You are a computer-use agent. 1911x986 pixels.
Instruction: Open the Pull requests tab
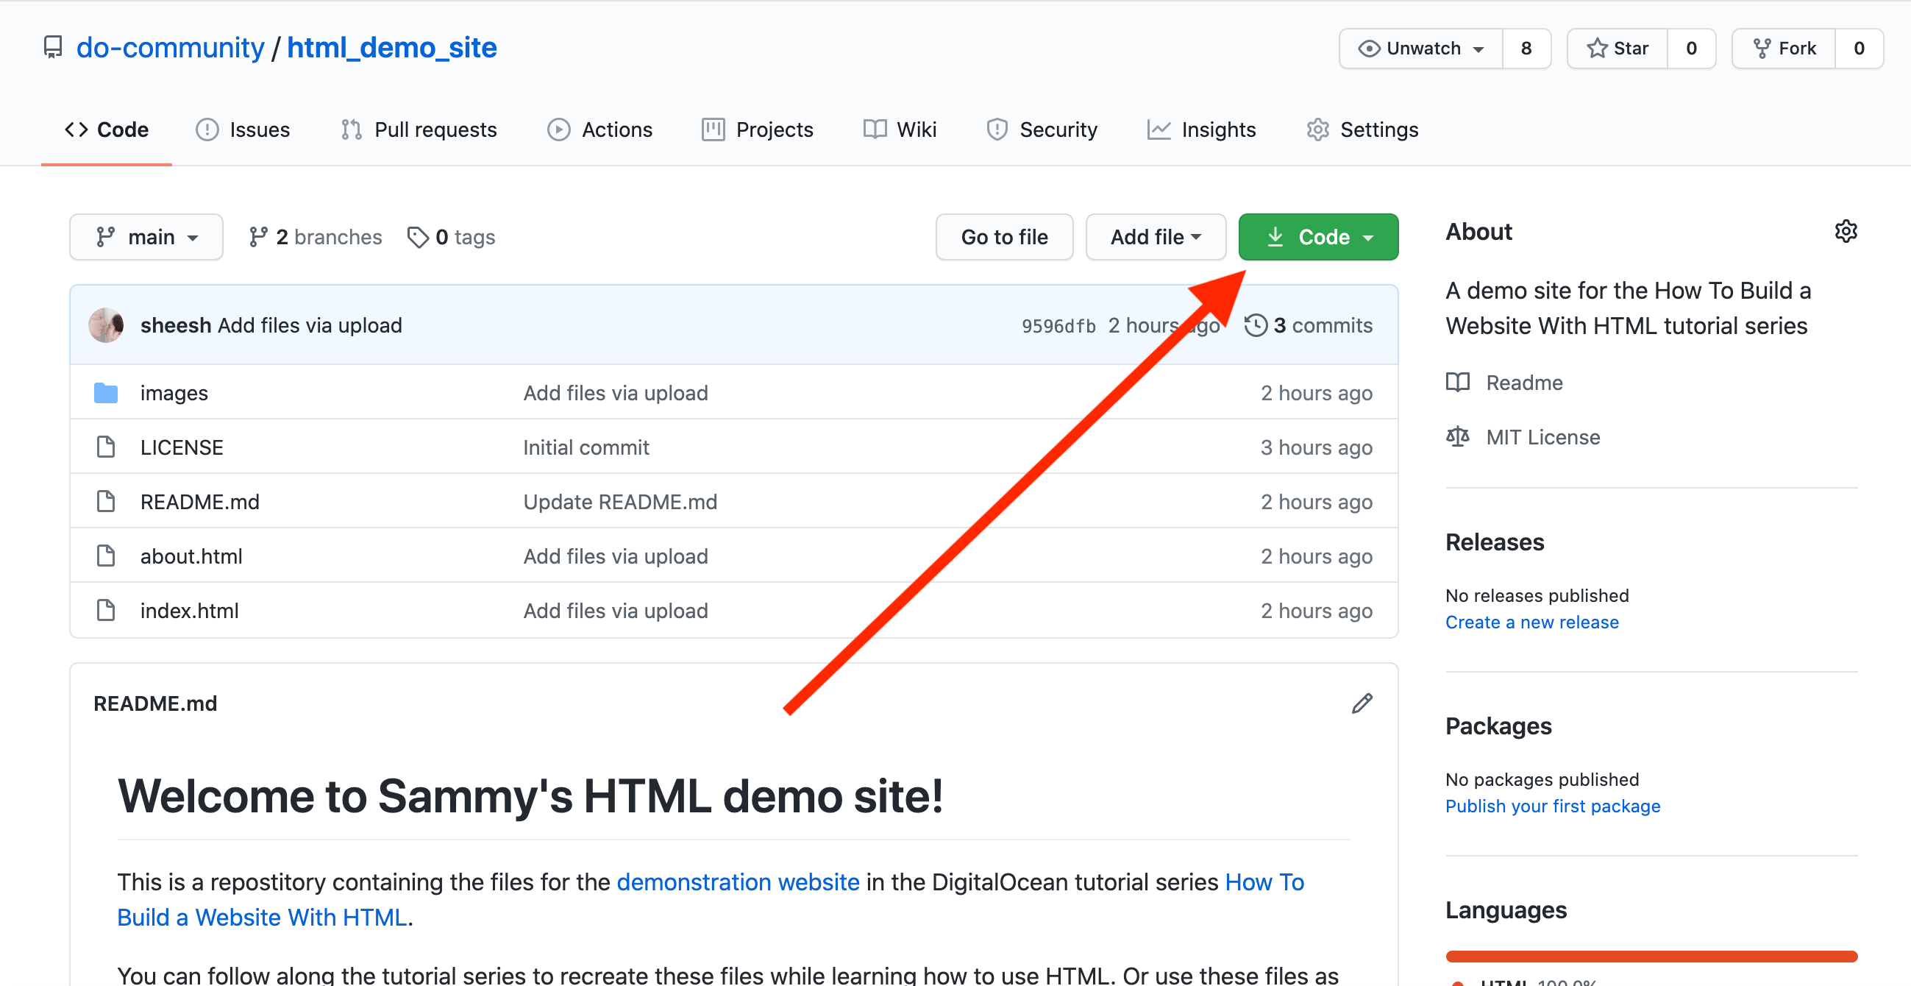point(419,130)
